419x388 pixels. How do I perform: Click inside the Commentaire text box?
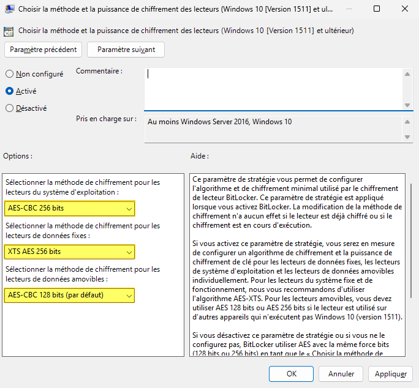tap(273, 89)
